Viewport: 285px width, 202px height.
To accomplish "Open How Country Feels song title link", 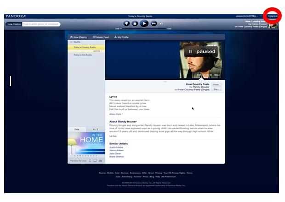I will pyautogui.click(x=198, y=84).
